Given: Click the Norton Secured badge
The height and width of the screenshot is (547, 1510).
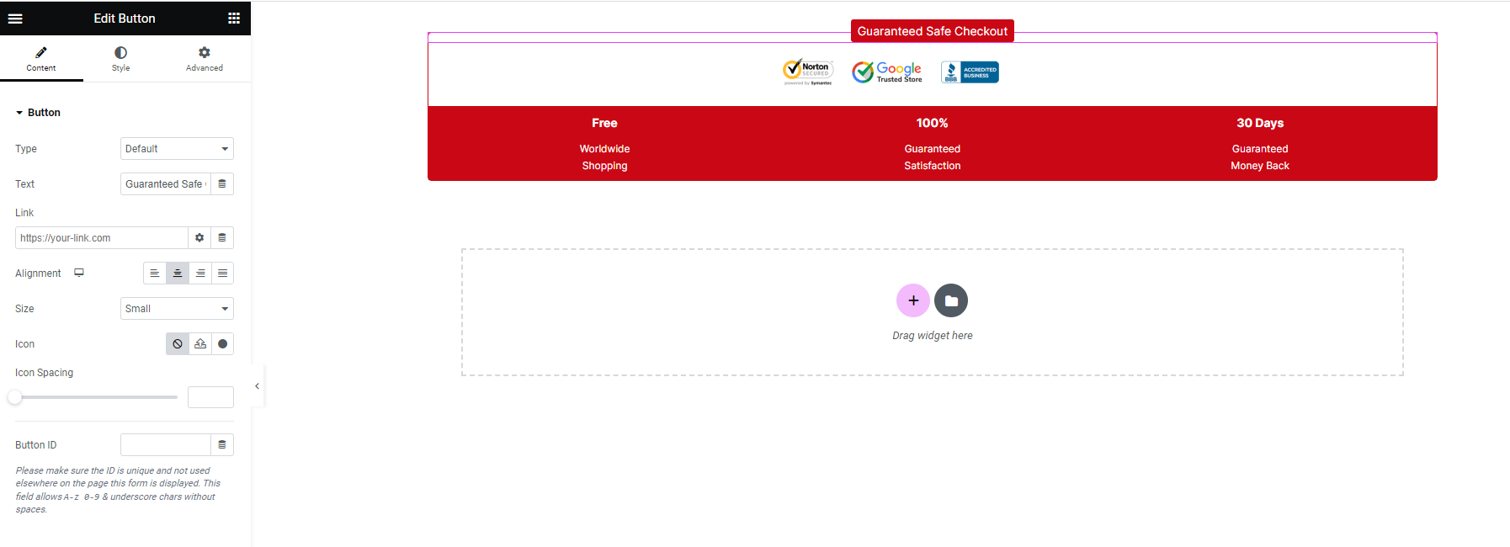Looking at the screenshot, I should [x=808, y=72].
